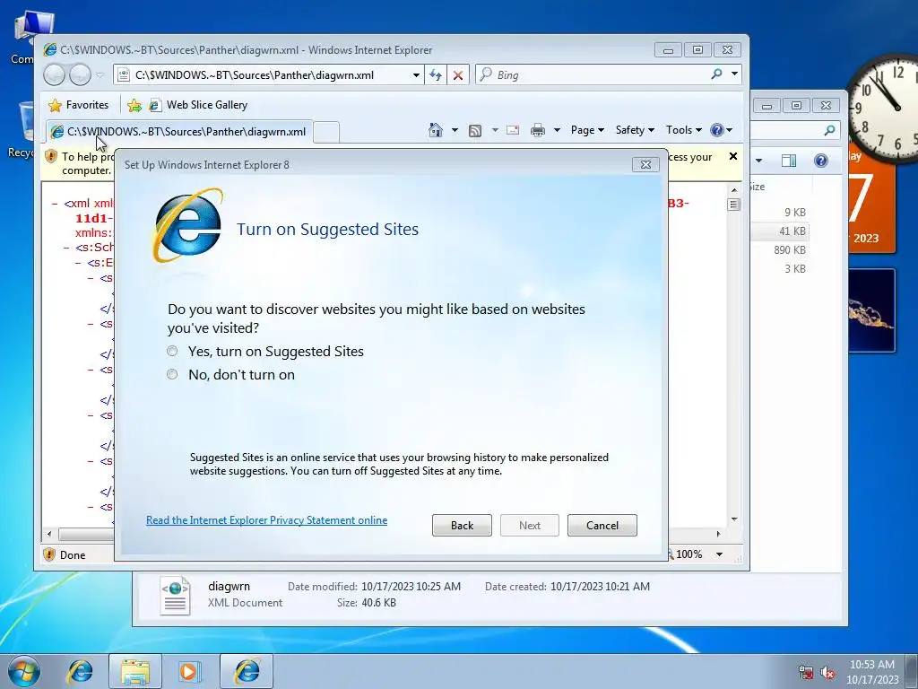This screenshot has width=918, height=689.
Task: Open the Help question mark menu
Action: [721, 130]
